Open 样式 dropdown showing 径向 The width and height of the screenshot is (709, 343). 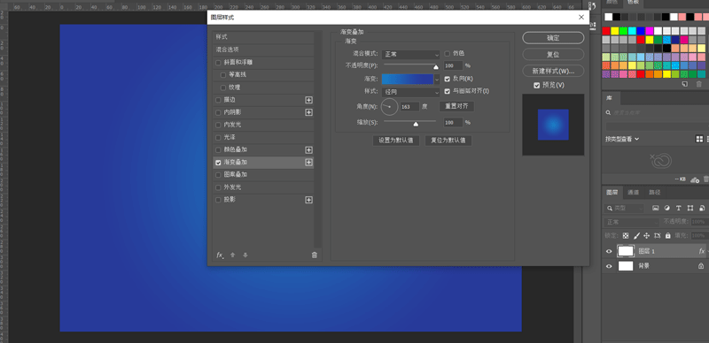pos(410,92)
